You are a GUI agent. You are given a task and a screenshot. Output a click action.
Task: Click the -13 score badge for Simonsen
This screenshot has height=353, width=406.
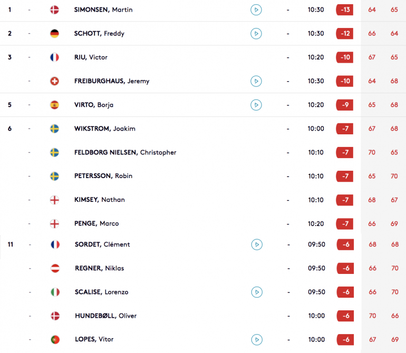pos(345,10)
